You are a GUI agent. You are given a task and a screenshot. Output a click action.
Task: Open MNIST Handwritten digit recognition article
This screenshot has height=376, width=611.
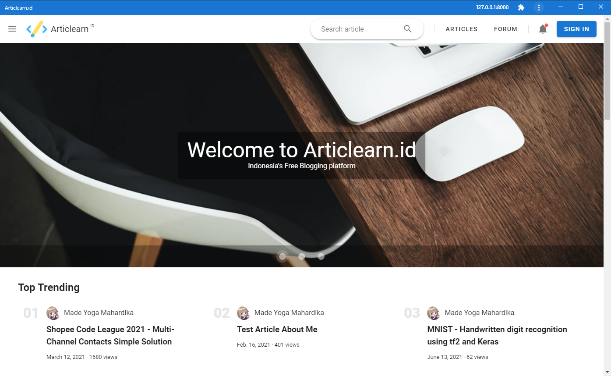pos(497,336)
